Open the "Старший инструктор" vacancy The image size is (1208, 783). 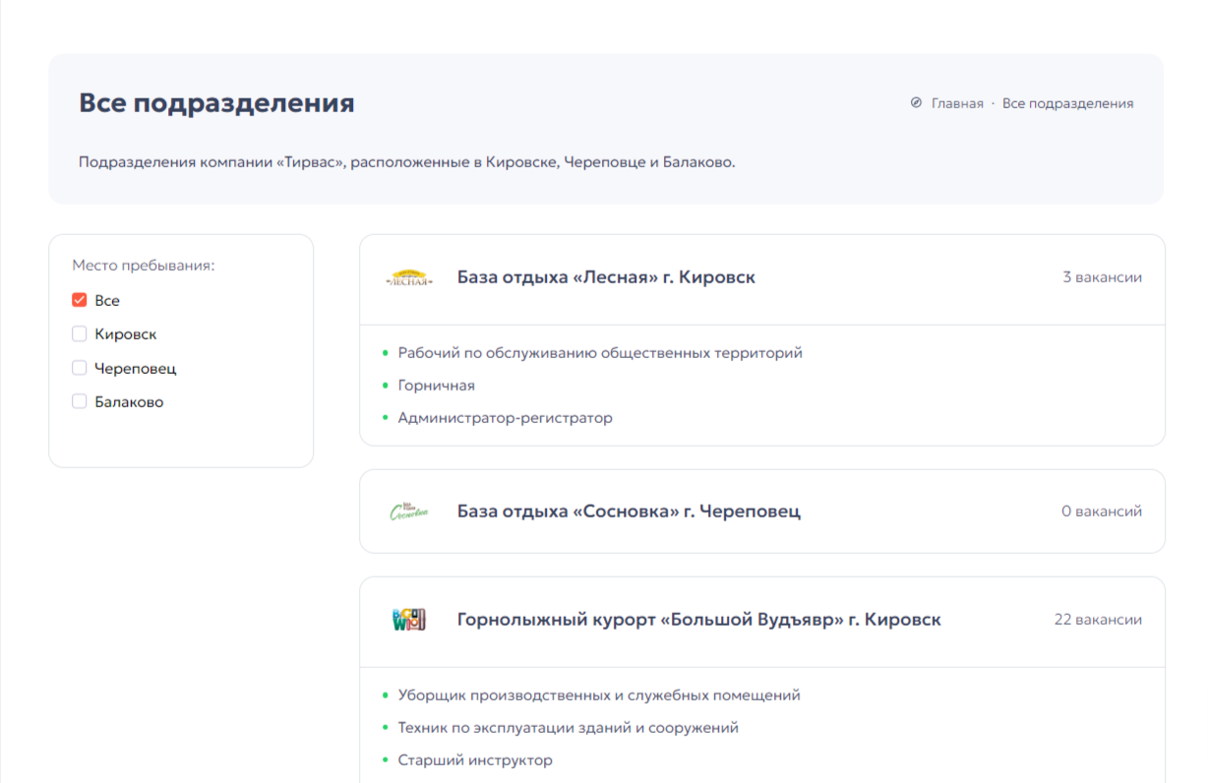475,760
